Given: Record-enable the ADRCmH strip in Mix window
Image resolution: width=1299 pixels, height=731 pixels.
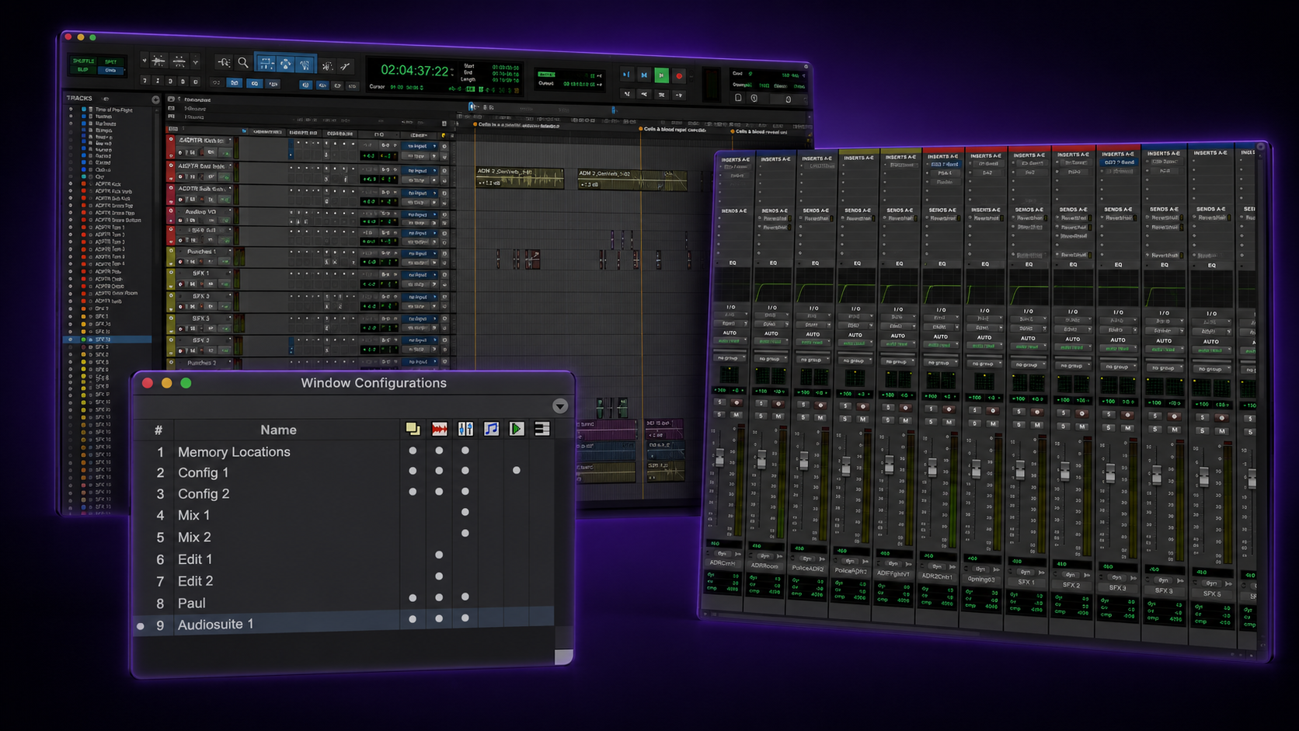Looking at the screenshot, I should (737, 402).
